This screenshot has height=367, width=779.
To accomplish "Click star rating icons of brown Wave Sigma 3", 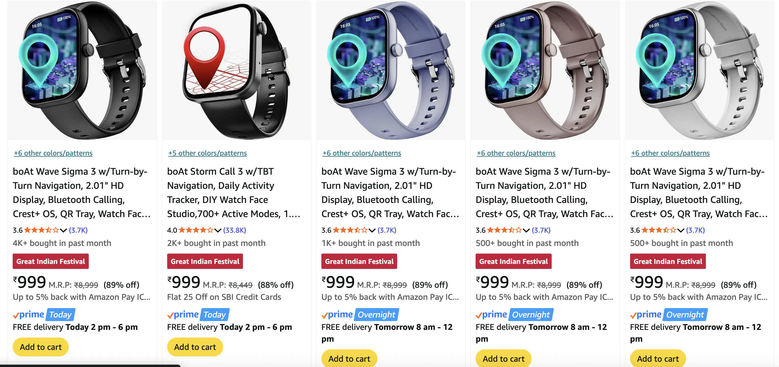I will pos(504,230).
